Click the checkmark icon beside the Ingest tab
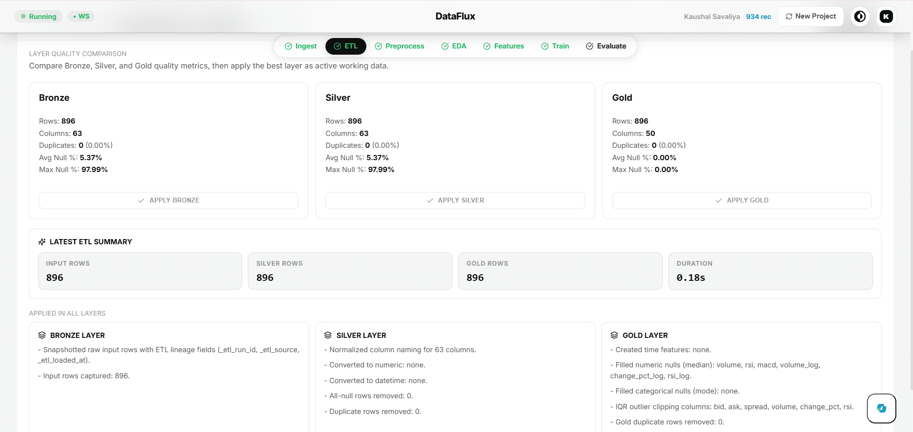 (x=288, y=46)
